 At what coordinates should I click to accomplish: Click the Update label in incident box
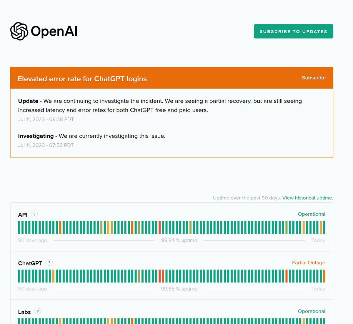pos(28,101)
